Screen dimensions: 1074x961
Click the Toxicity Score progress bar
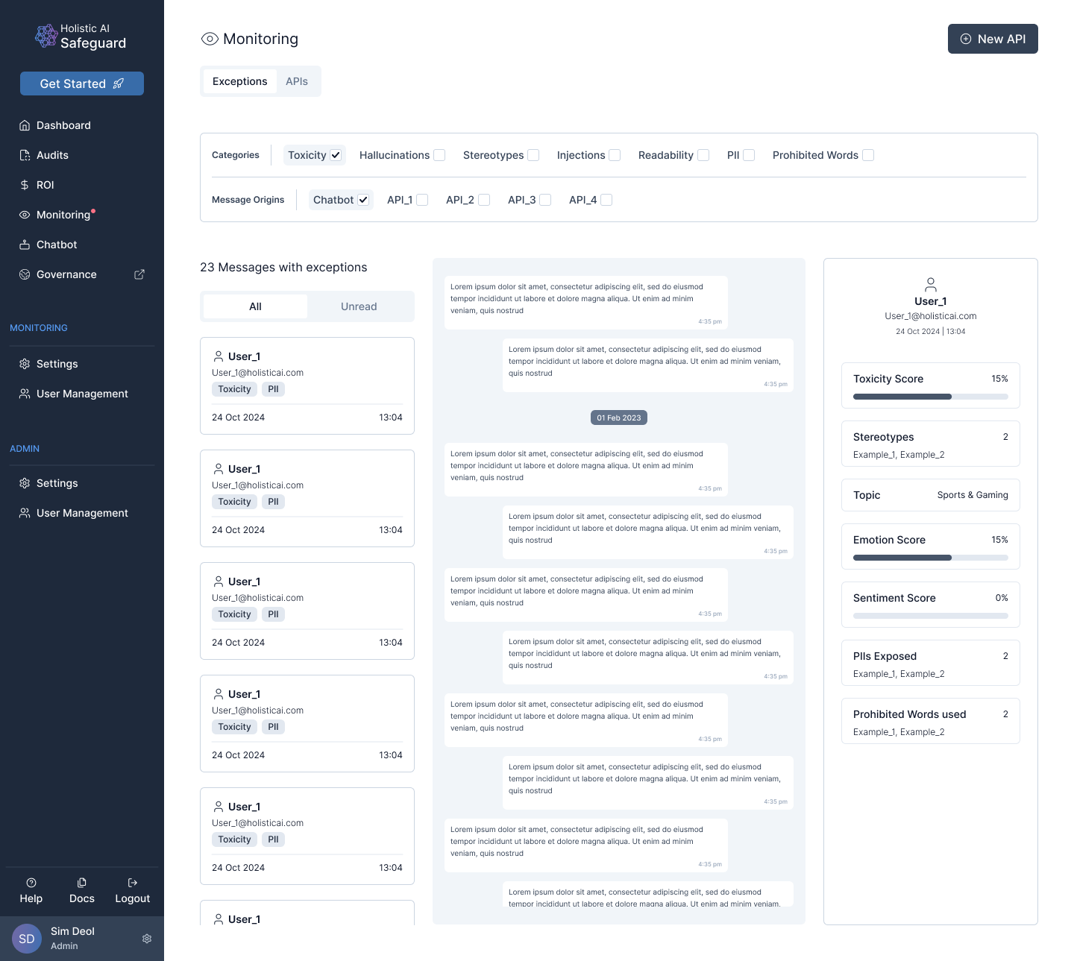coord(930,397)
